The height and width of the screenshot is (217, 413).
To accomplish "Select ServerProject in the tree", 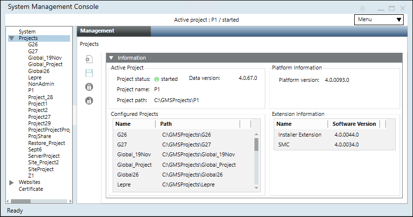I will (44, 156).
